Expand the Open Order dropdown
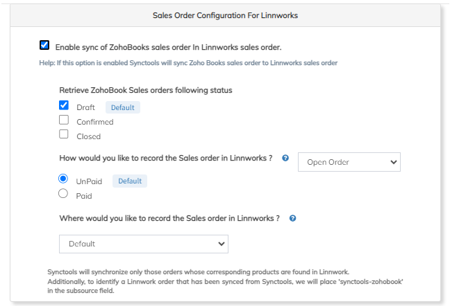Viewport: 450px width, 306px height. [349, 162]
